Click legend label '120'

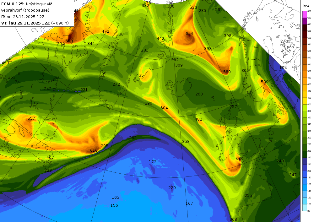pos(309,198)
